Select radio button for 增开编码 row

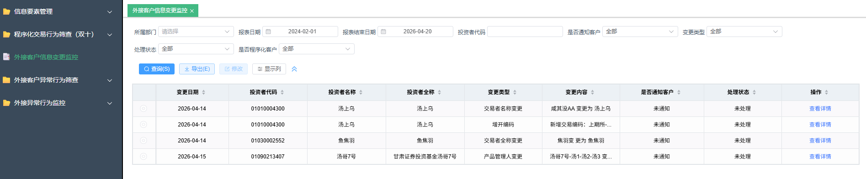tap(143, 125)
